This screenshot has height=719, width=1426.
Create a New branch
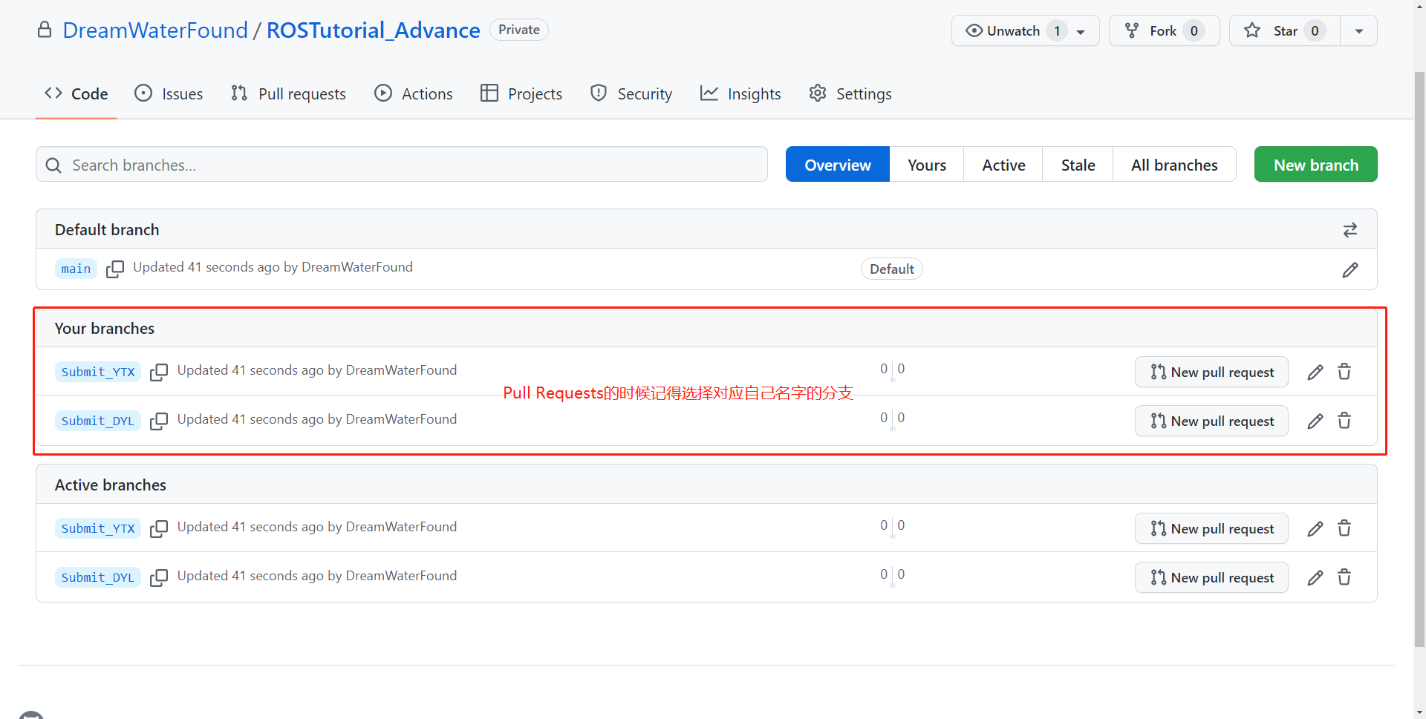point(1316,165)
